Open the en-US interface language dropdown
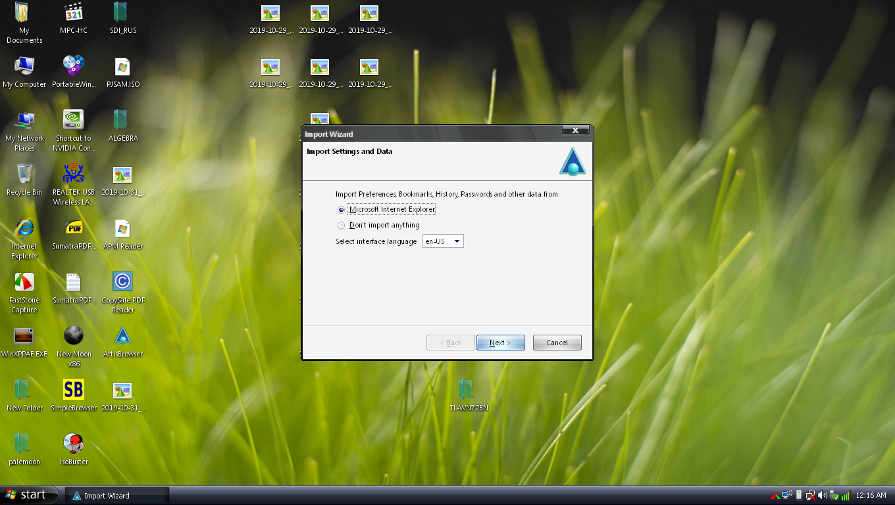The height and width of the screenshot is (505, 895). pos(457,241)
